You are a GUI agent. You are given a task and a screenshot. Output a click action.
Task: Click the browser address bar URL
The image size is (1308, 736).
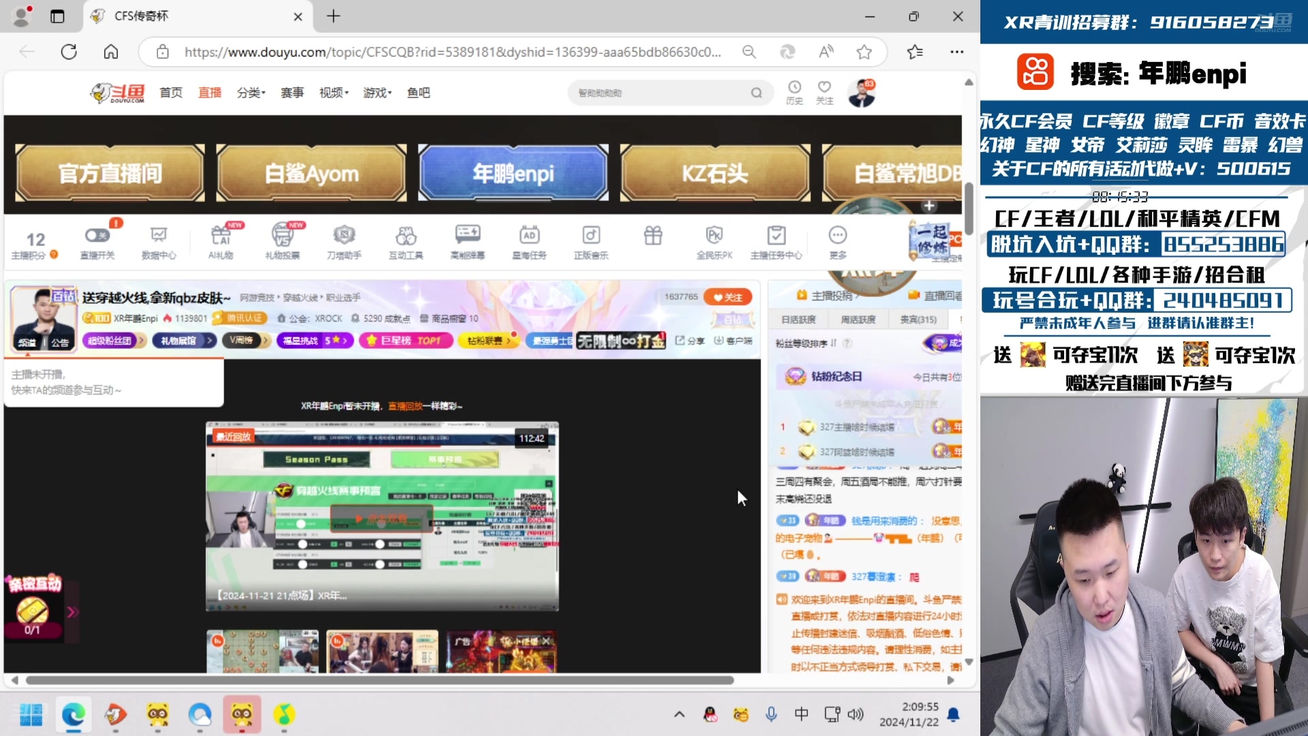pyautogui.click(x=452, y=52)
